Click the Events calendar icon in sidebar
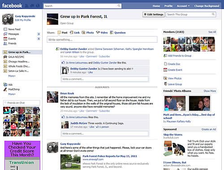This screenshot has width=224, height=170. [5, 39]
